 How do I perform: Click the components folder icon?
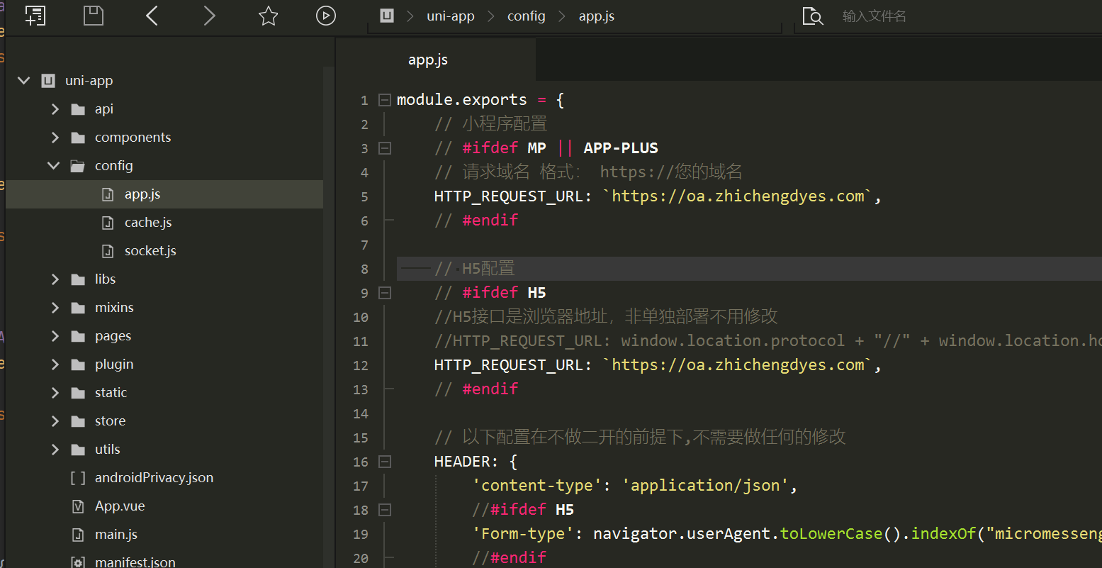click(x=78, y=138)
